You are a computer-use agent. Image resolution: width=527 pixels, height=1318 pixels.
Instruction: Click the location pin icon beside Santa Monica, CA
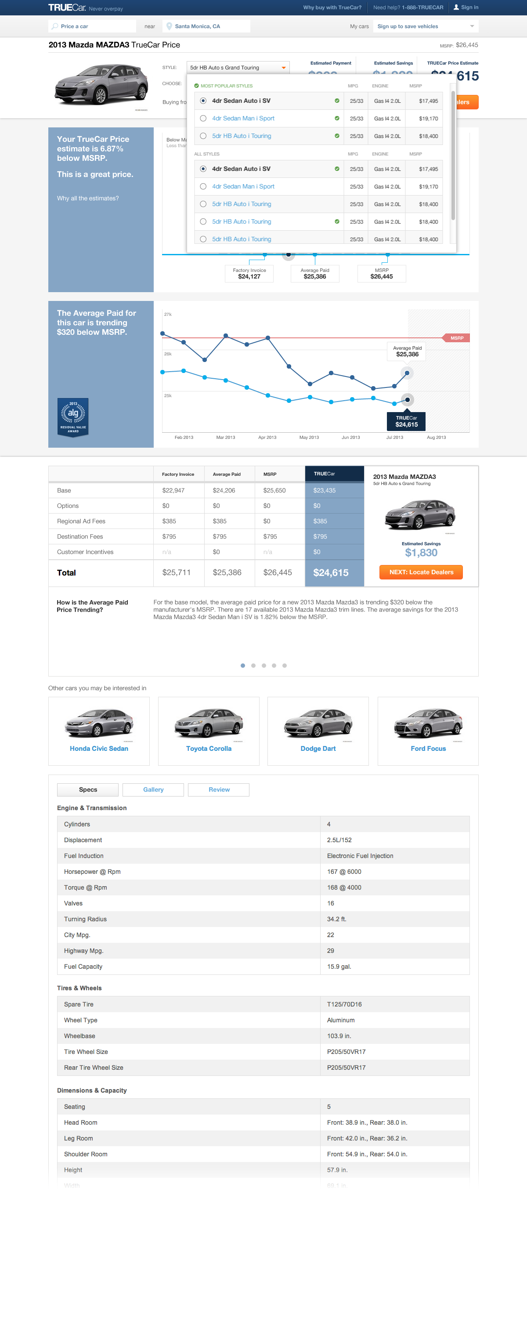coord(170,26)
